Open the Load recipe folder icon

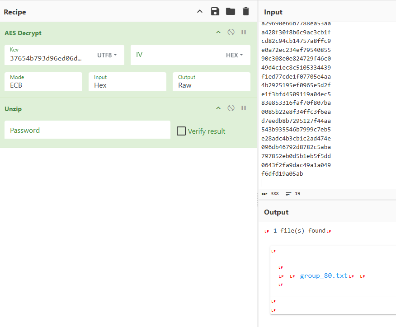231,11
